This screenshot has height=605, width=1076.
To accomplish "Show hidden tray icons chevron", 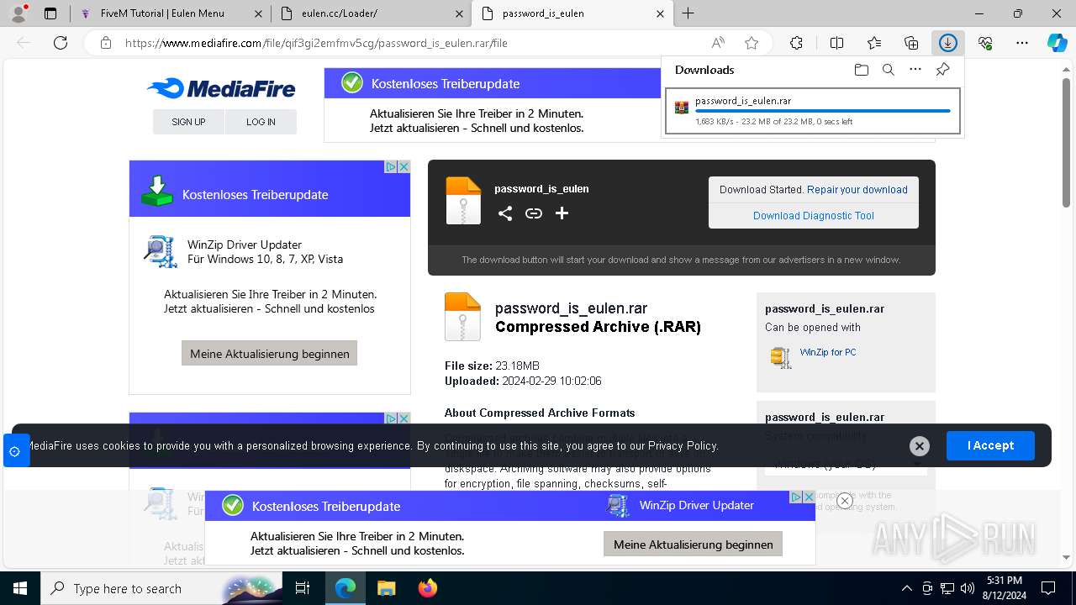I will (906, 588).
